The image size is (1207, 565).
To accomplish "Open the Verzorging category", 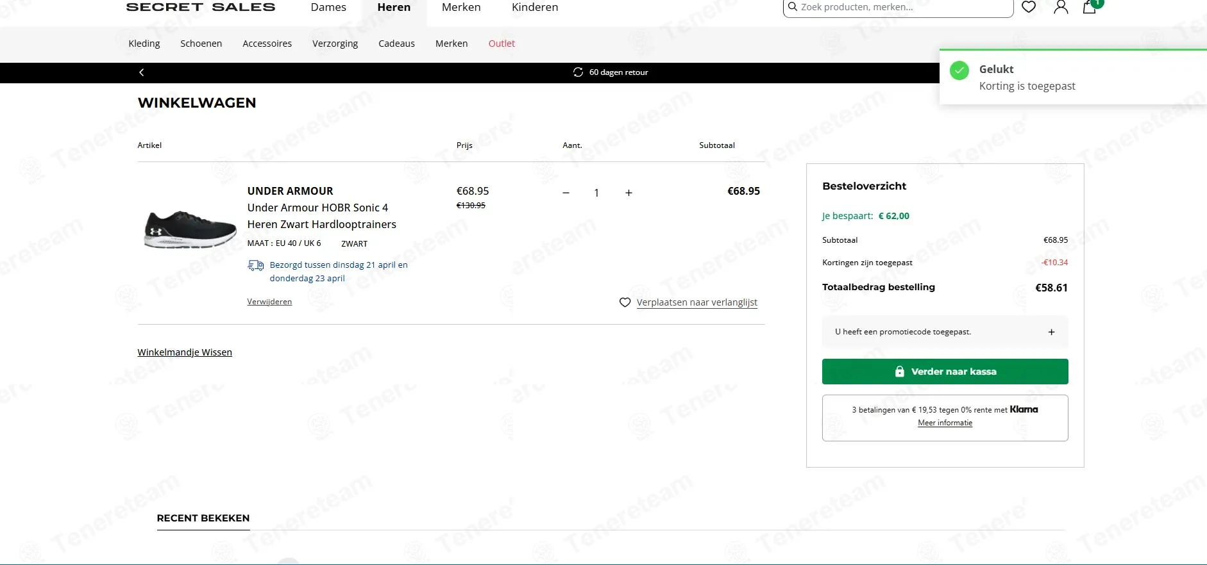I will tap(335, 44).
